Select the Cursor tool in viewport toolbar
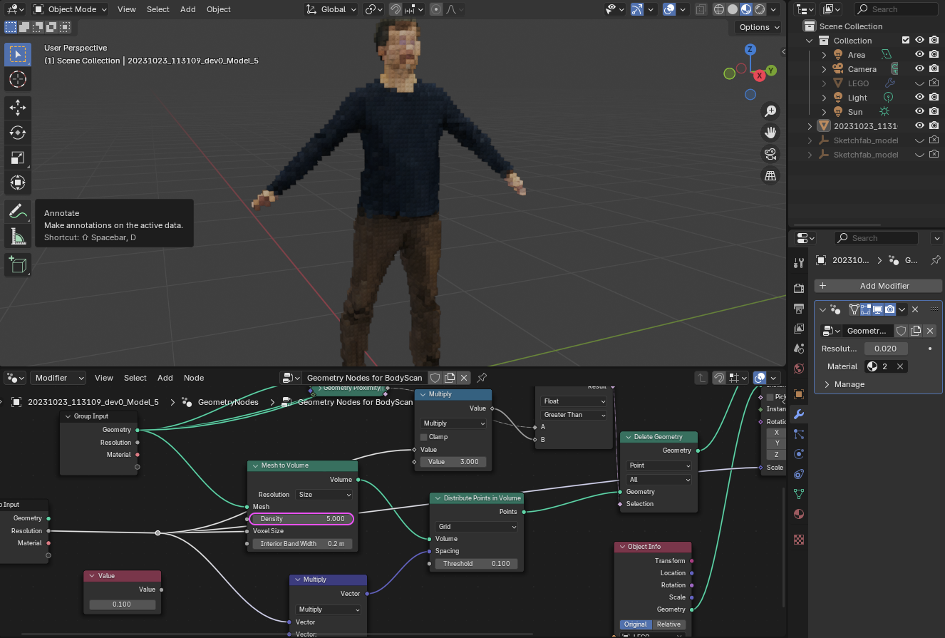Screen dimensions: 945x638 [x=18, y=80]
